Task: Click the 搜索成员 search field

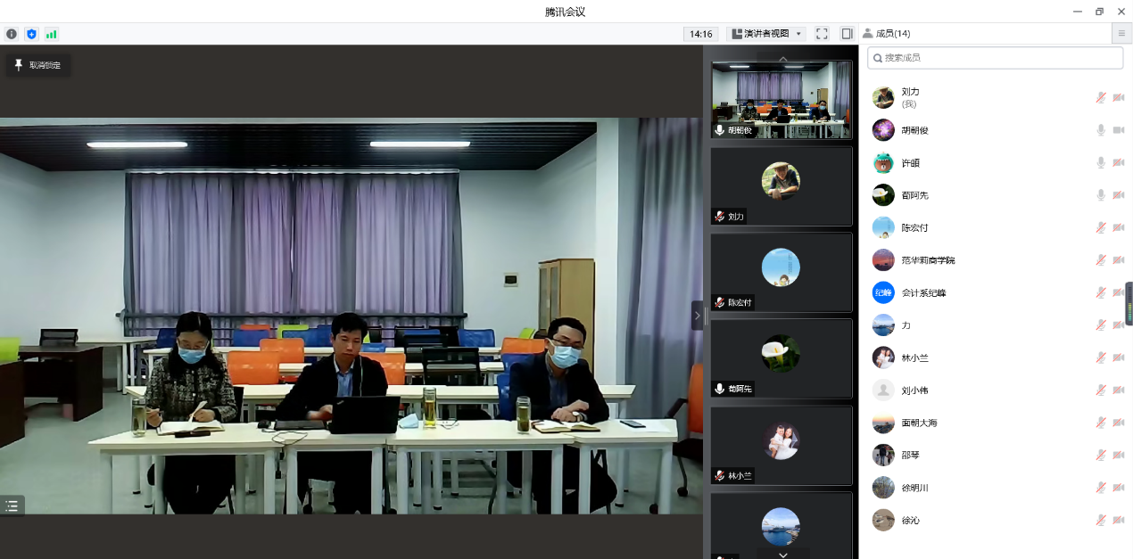Action: (x=995, y=58)
